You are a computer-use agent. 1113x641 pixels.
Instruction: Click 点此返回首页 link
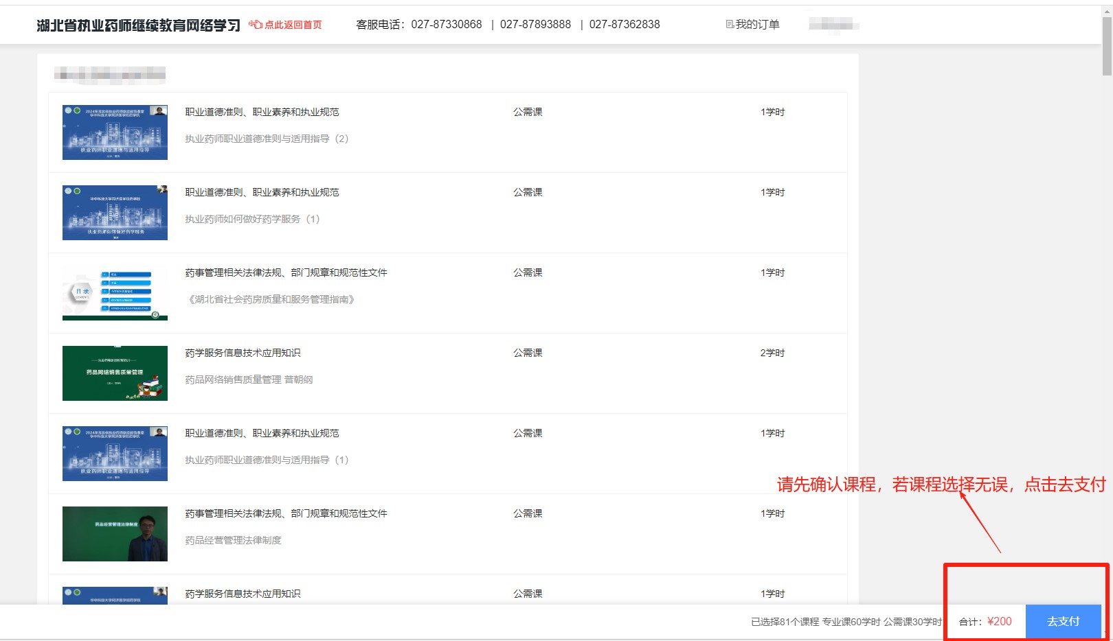point(293,25)
